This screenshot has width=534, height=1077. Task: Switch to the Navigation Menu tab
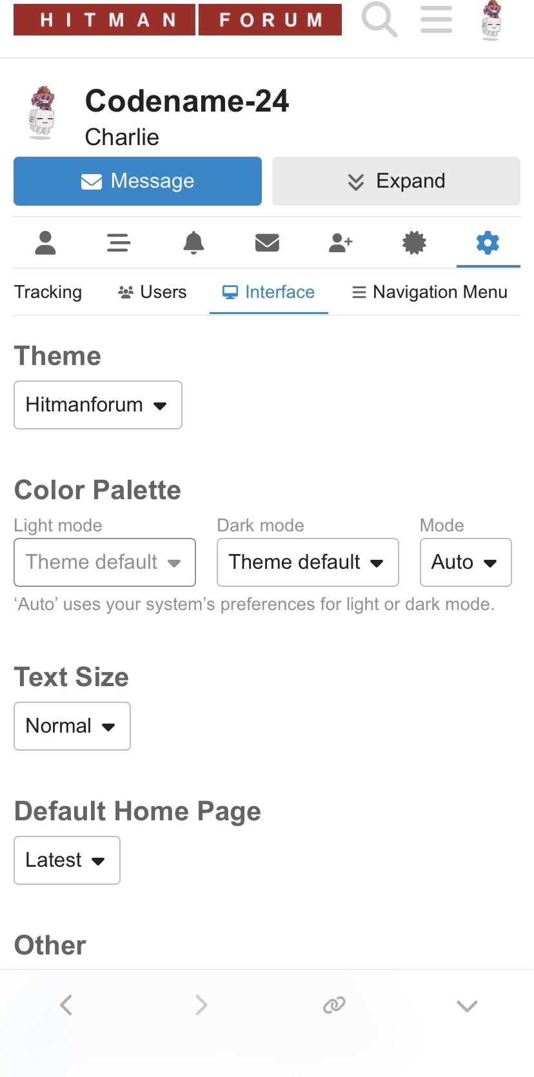430,292
